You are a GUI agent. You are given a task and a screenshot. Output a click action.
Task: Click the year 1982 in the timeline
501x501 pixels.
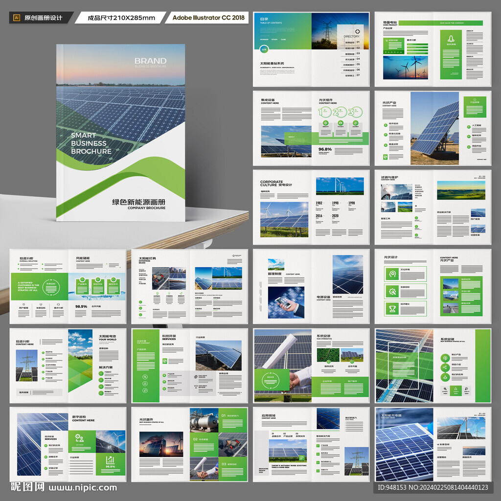[319, 203]
